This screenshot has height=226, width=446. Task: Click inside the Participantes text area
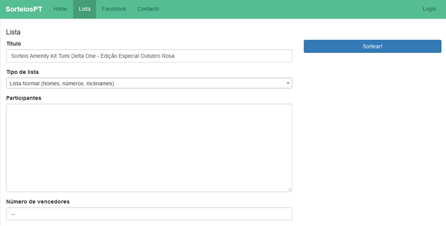[x=149, y=148]
